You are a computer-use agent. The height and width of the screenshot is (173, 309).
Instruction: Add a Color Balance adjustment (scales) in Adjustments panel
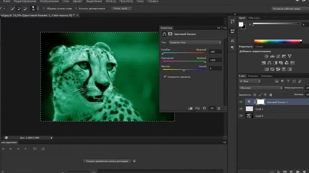pyautogui.click(x=269, y=63)
